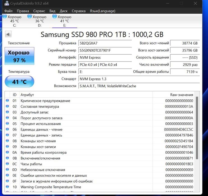This screenshot has width=208, height=196.
Task: Select row Единицы данных - чтение
Action: point(100,129)
